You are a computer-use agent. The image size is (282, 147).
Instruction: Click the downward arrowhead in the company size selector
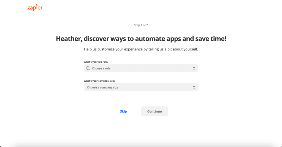194,88
